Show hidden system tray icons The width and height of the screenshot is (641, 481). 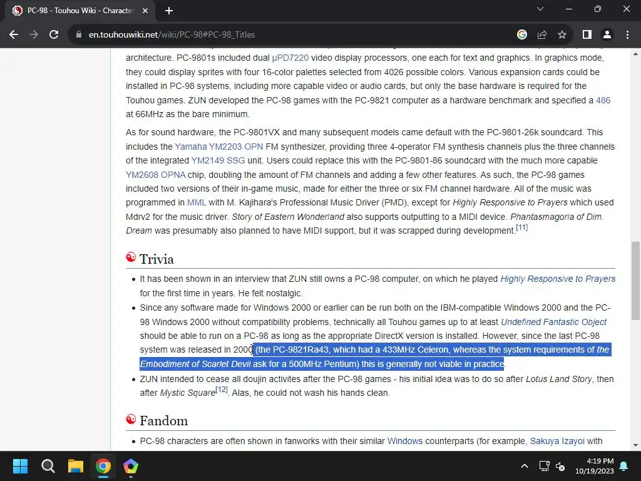click(525, 466)
